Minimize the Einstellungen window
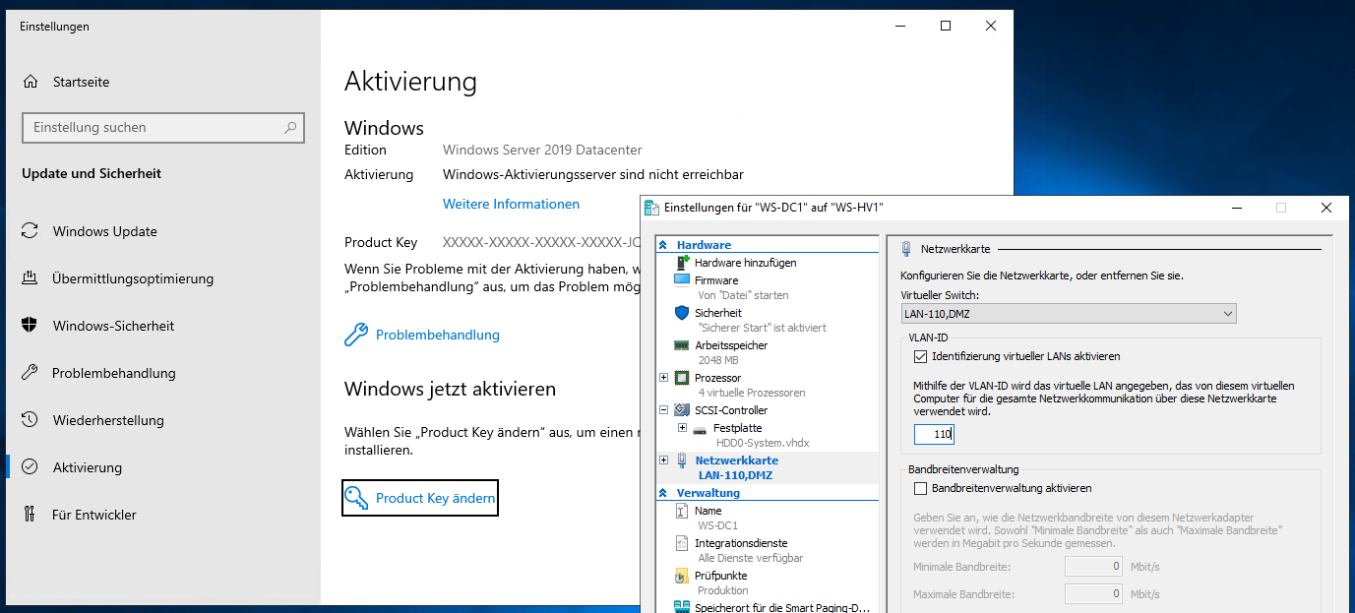The height and width of the screenshot is (613, 1355). [898, 27]
